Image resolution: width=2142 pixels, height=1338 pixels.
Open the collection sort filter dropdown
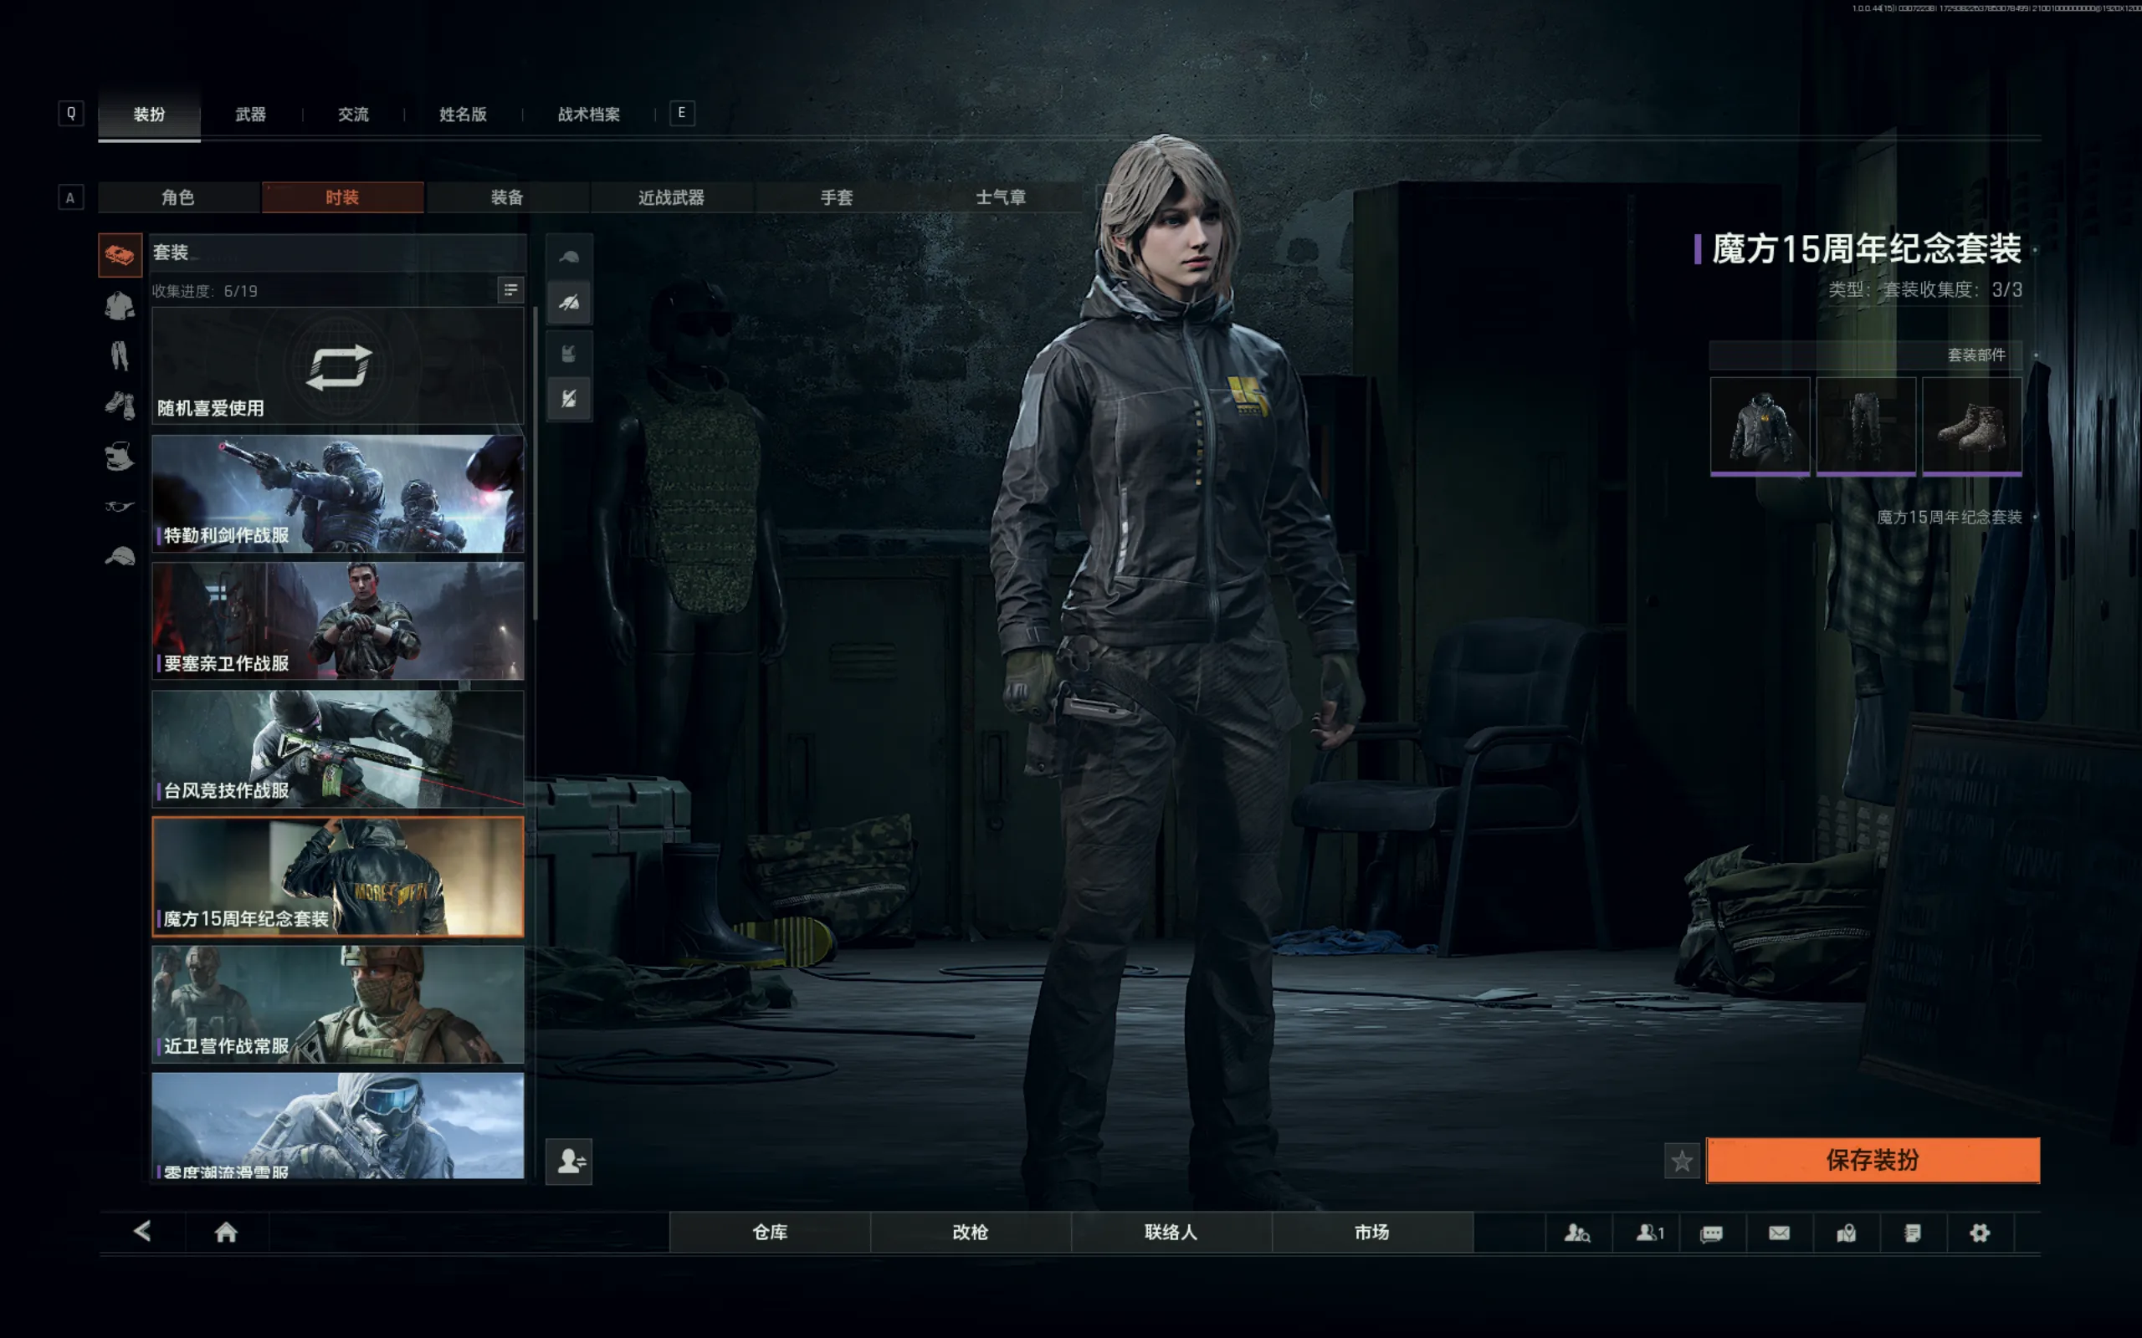tap(510, 290)
